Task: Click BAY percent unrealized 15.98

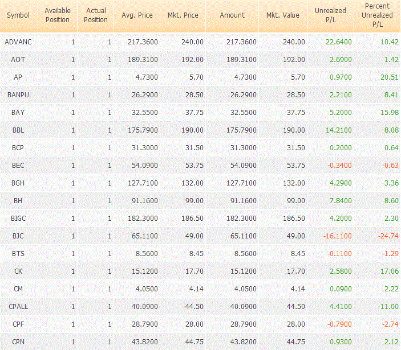Action: coord(390,112)
